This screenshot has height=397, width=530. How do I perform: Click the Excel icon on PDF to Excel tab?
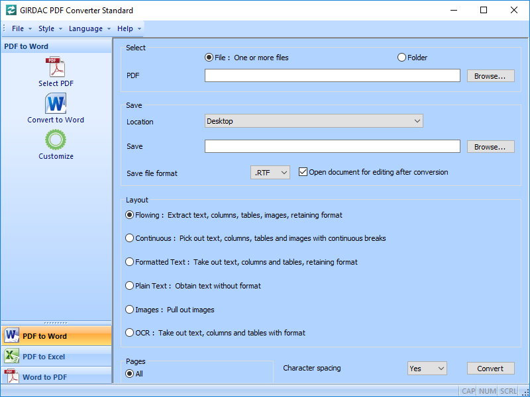tap(12, 356)
